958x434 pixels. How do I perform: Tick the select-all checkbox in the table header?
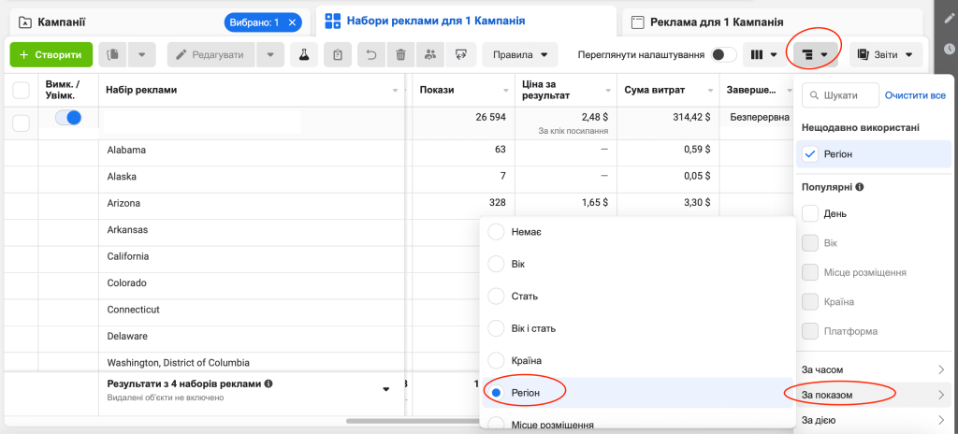[x=22, y=90]
